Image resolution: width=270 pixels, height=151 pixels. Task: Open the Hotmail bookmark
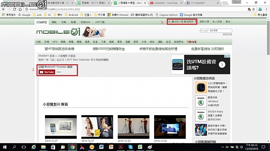118,15
